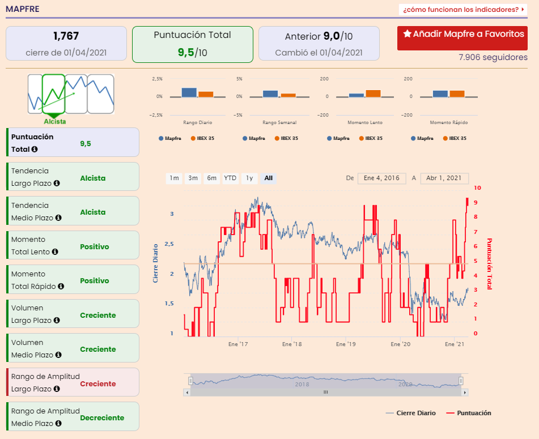Click info icon next to Puntuación Total
The width and height of the screenshot is (539, 439).
click(35, 150)
